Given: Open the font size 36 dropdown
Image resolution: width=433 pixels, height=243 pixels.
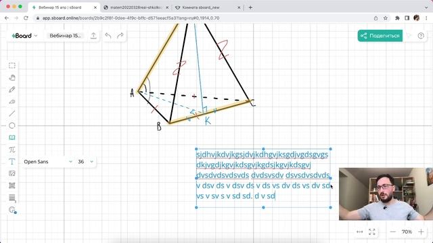Looking at the screenshot, I should [85, 161].
